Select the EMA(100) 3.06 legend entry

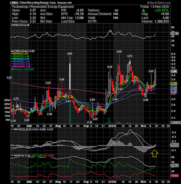tap(21, 64)
